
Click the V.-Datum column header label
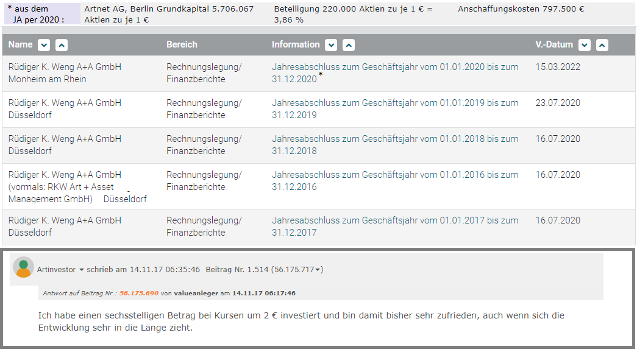click(554, 44)
